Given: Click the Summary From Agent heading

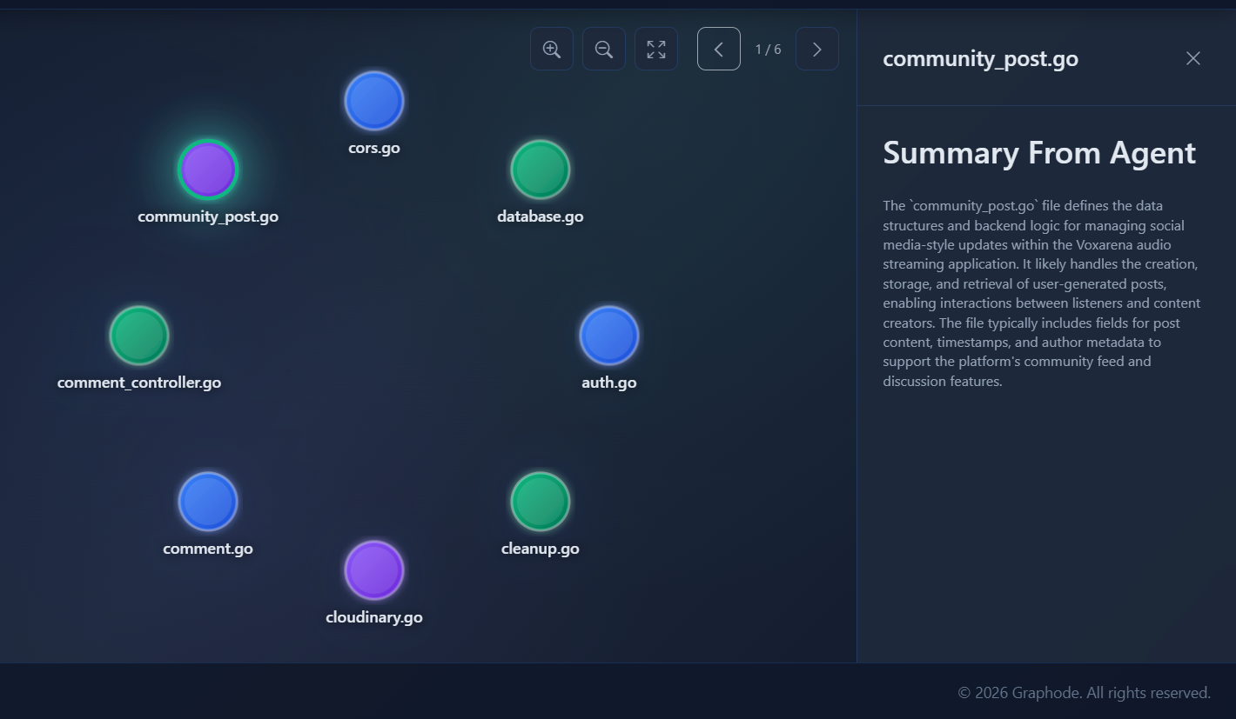Looking at the screenshot, I should click(x=1038, y=152).
